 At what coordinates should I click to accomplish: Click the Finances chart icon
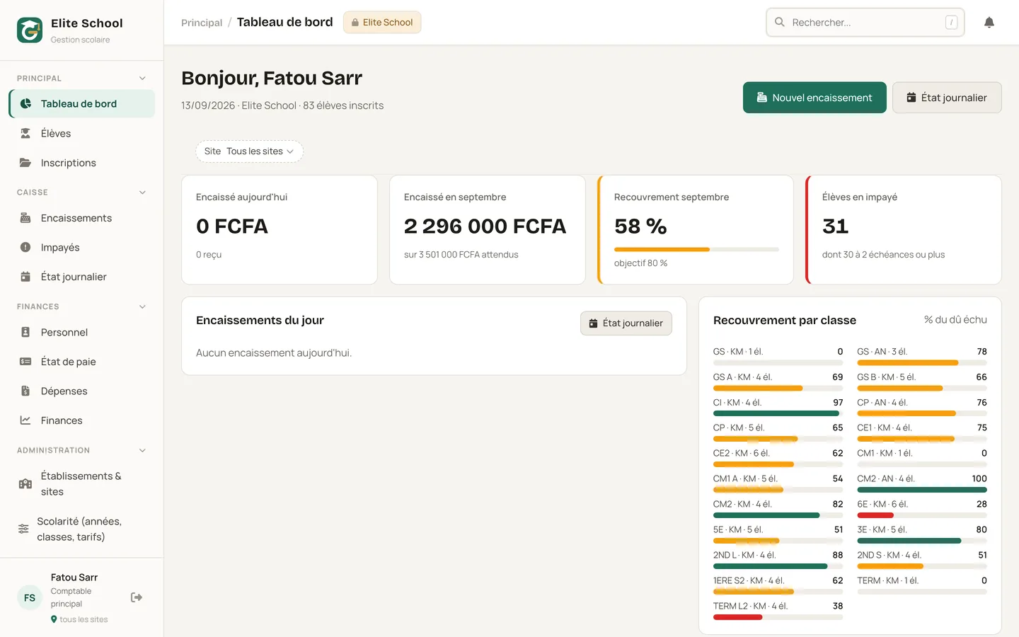tap(25, 420)
